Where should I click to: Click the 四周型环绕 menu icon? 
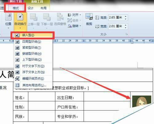point(17,42)
